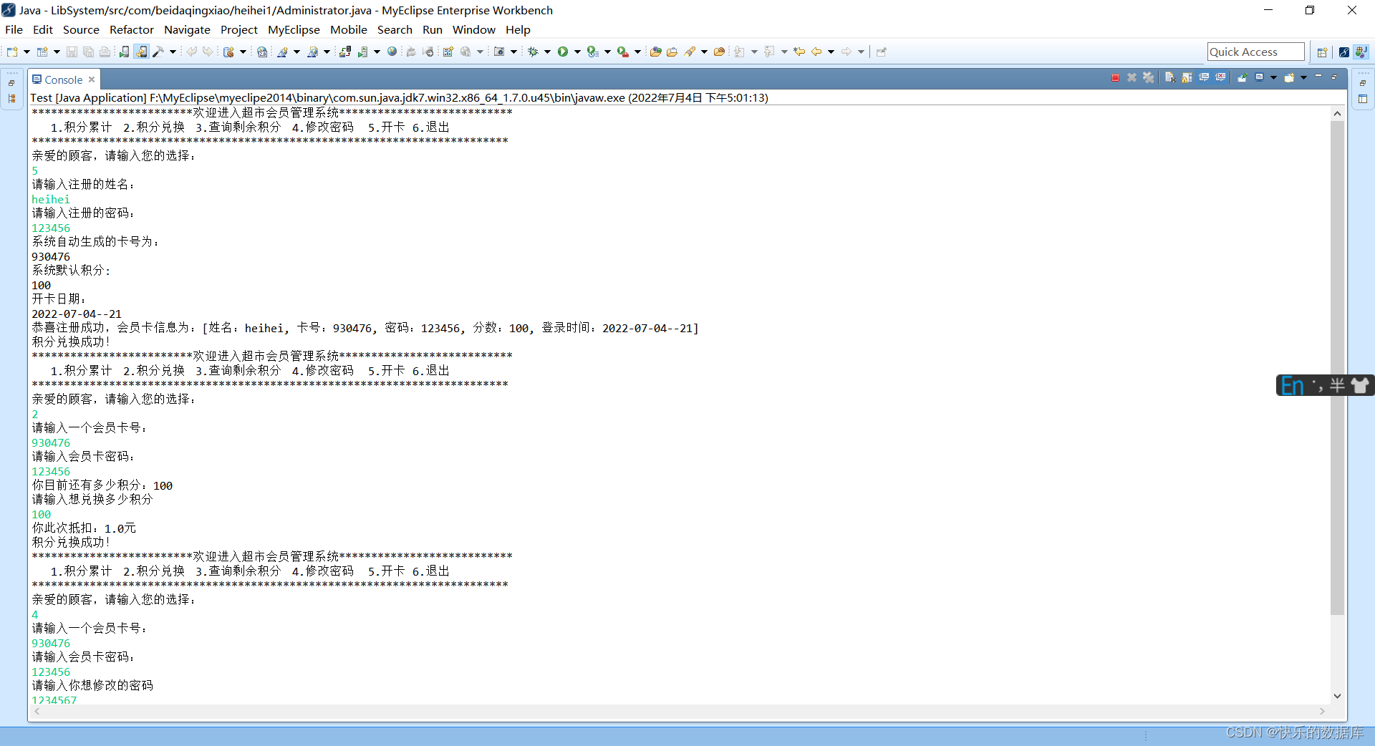
Task: Maximize the Console view
Action: click(1334, 77)
